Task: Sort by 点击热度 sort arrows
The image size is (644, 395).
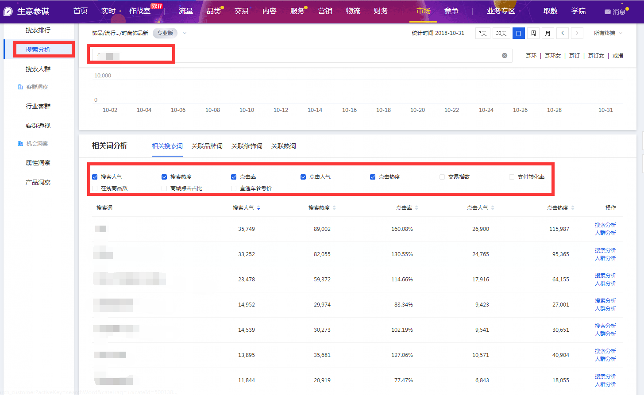Action: click(x=573, y=208)
